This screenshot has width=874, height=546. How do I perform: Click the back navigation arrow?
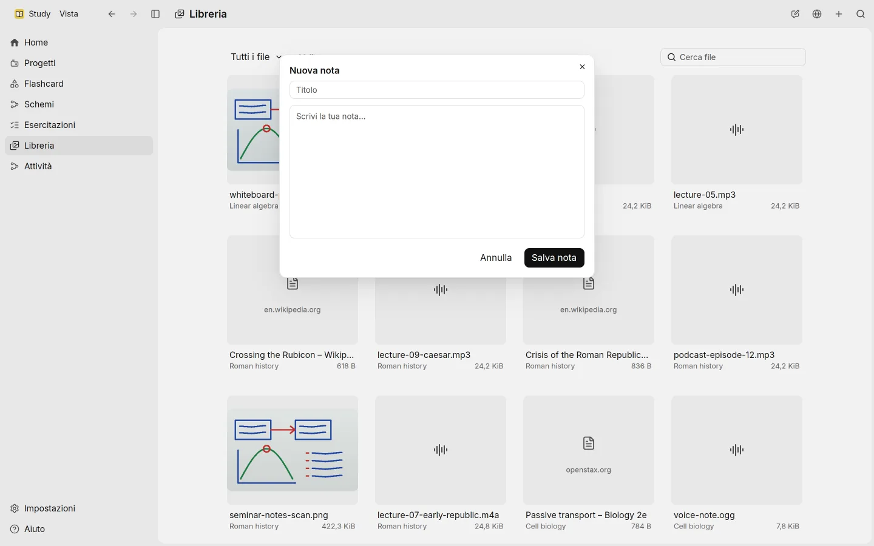click(x=112, y=14)
